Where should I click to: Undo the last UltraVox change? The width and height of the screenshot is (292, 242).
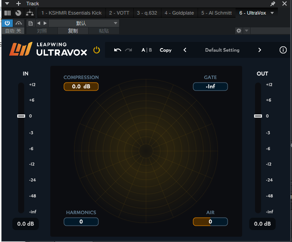[117, 50]
